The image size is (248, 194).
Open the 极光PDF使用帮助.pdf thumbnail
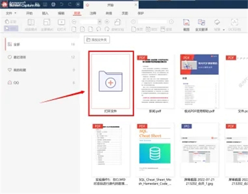click(x=199, y=82)
